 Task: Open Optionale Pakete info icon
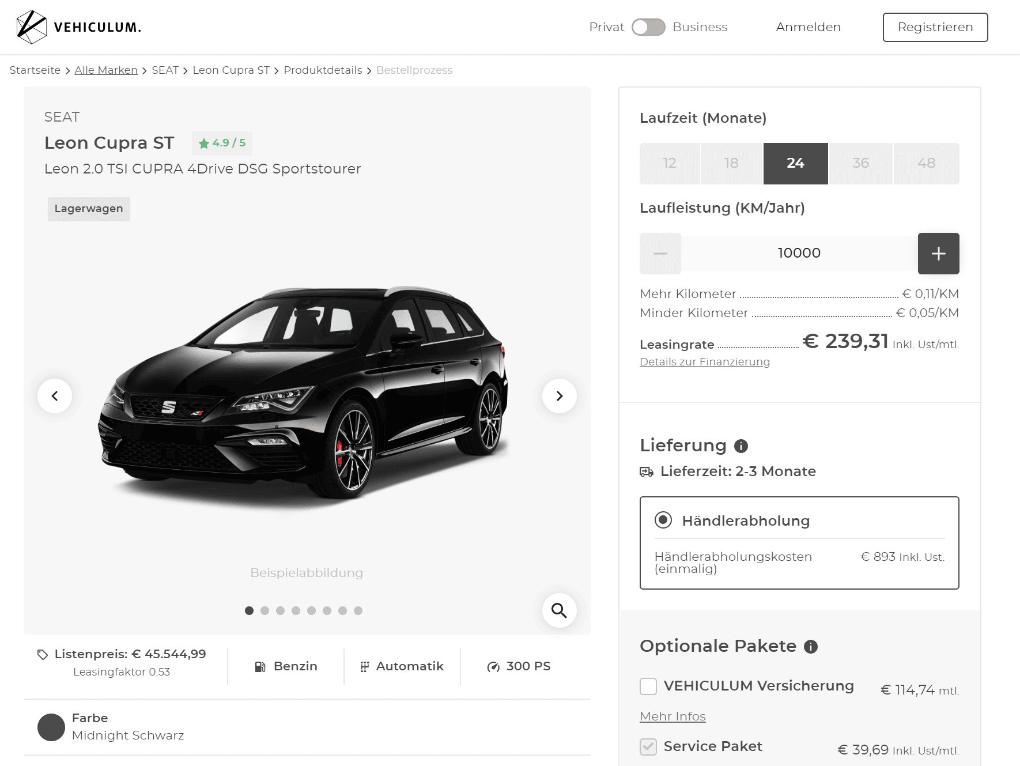tap(811, 647)
